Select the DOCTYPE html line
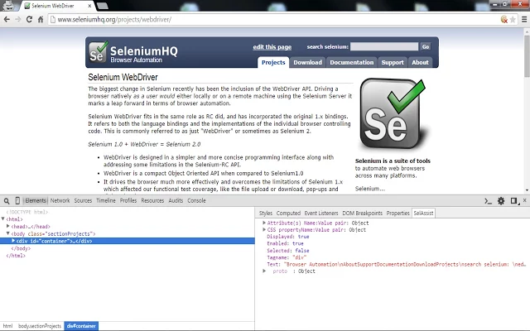530x331 pixels. (x=27, y=212)
